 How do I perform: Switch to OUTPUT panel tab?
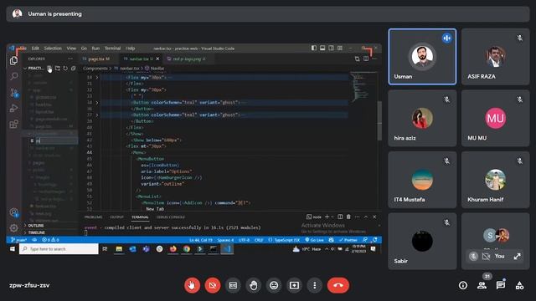[x=116, y=217]
